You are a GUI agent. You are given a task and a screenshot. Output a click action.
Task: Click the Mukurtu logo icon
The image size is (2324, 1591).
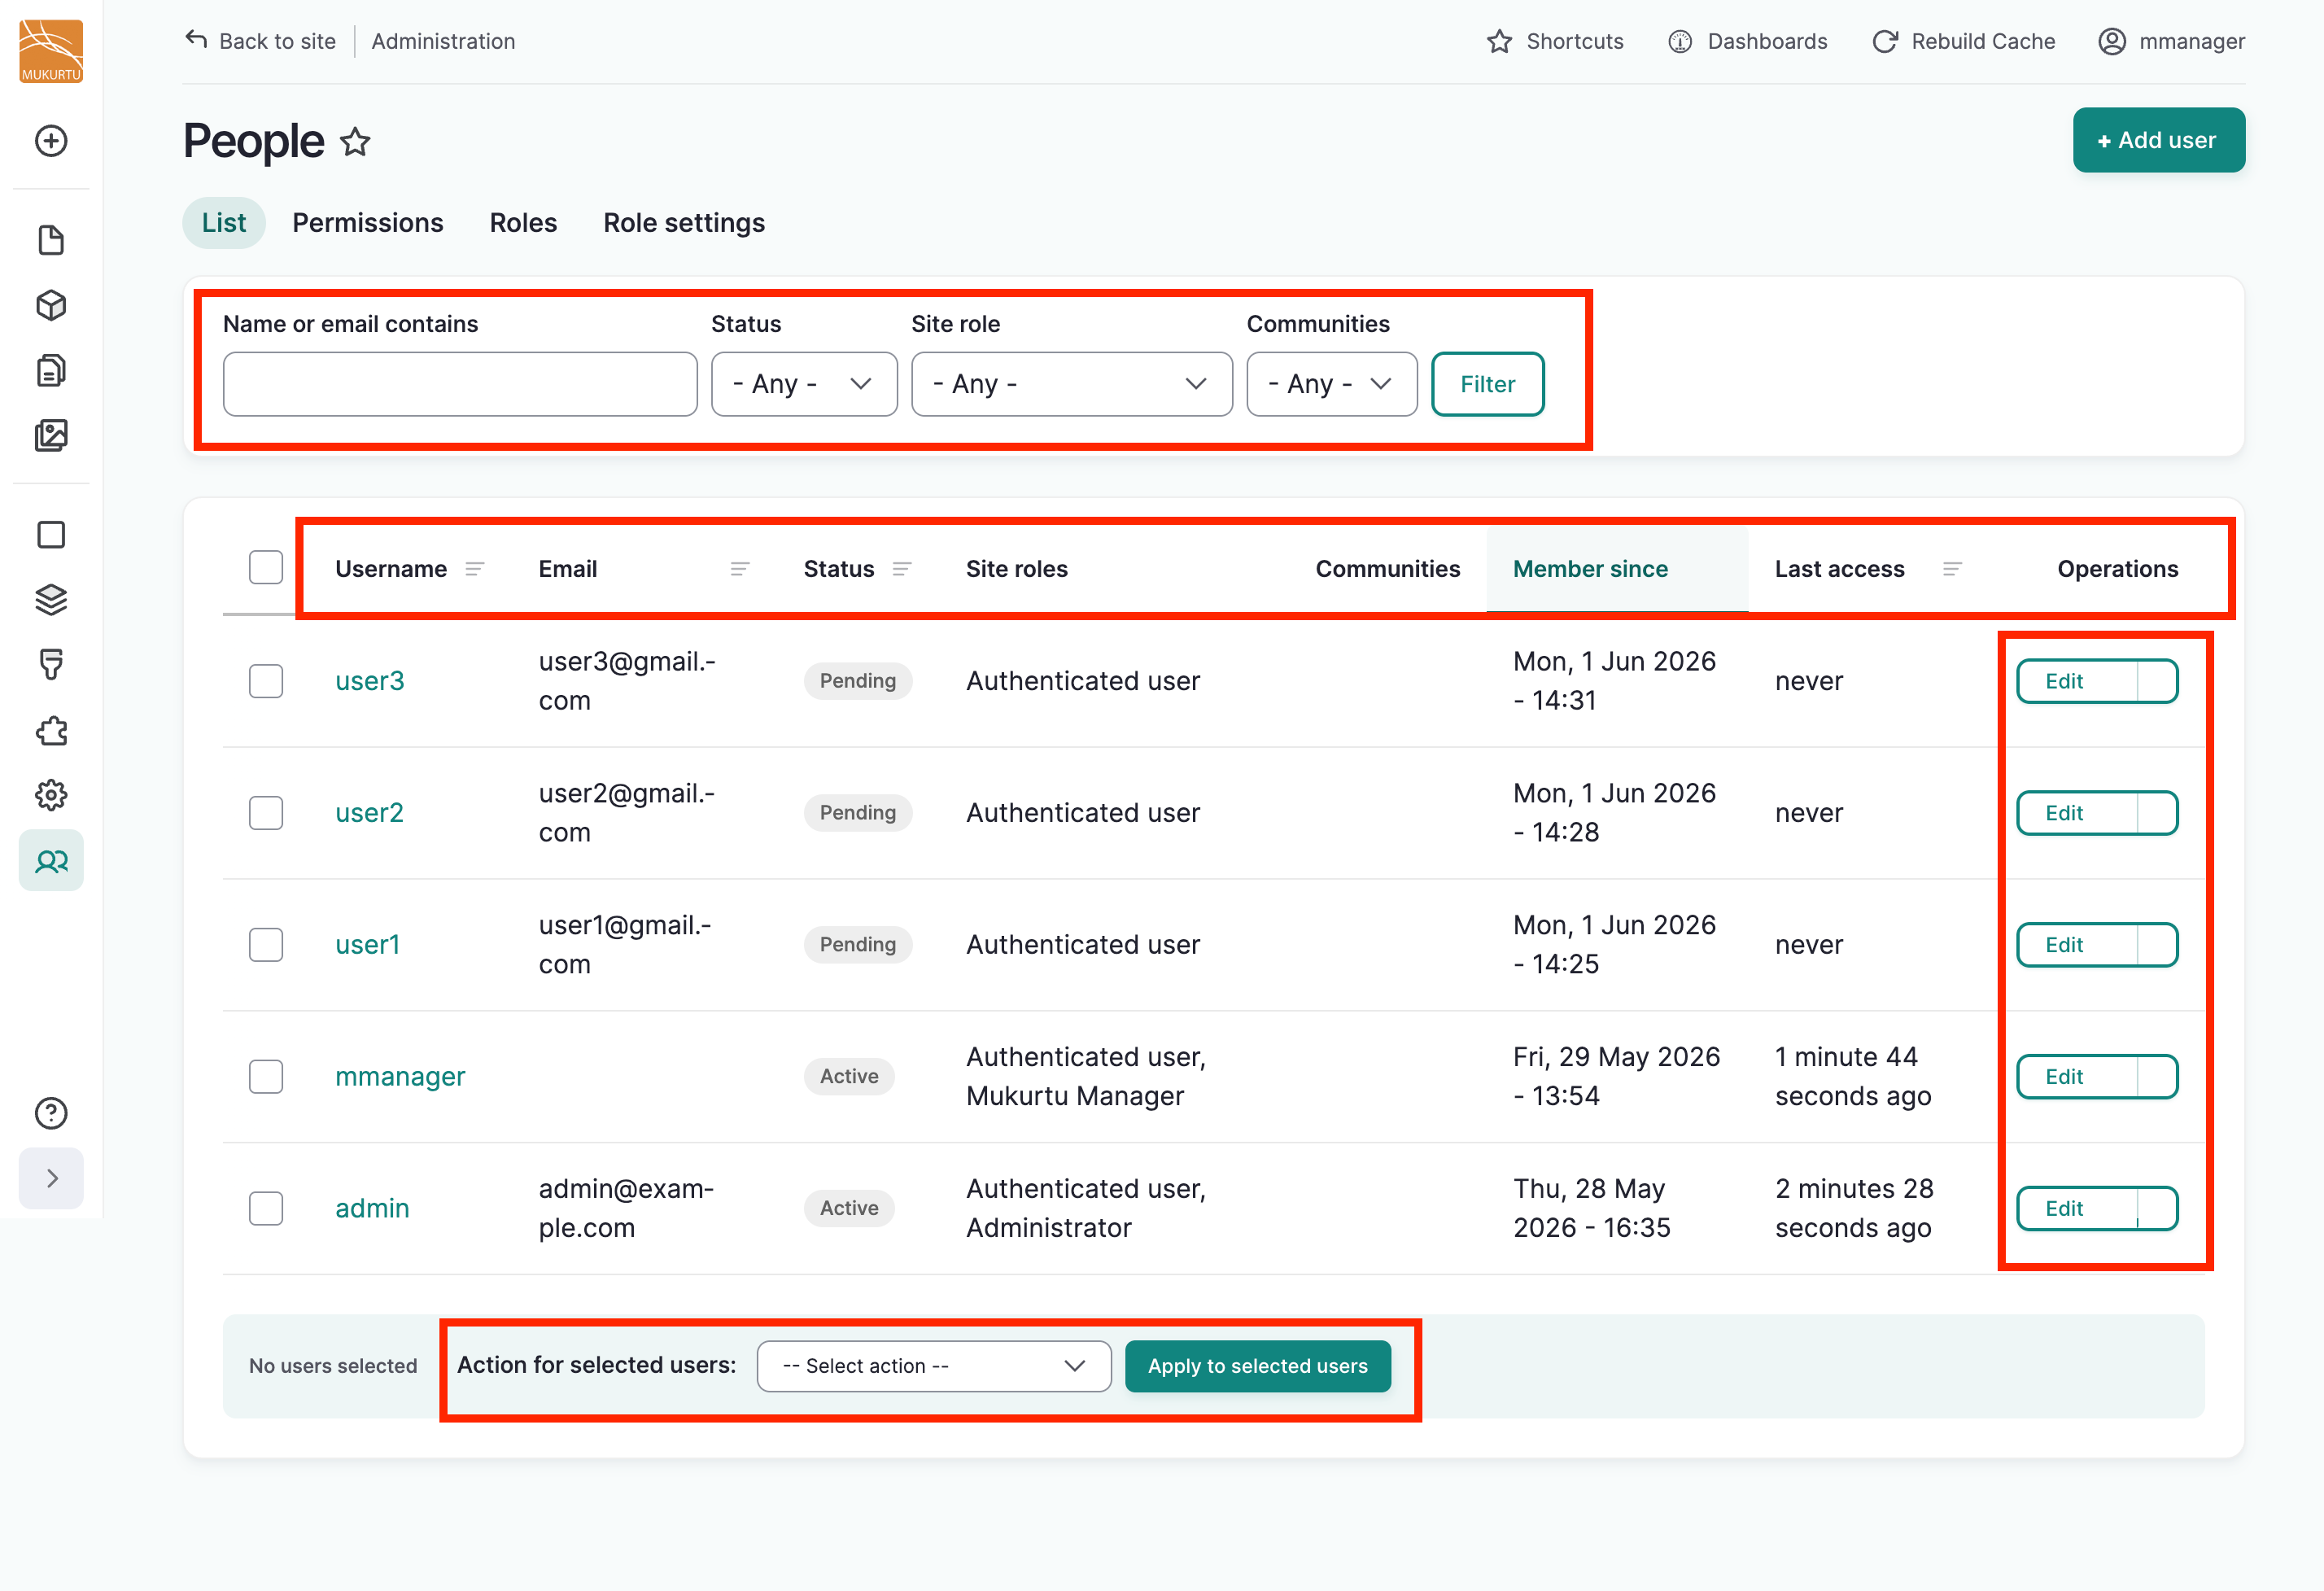tap(51, 51)
